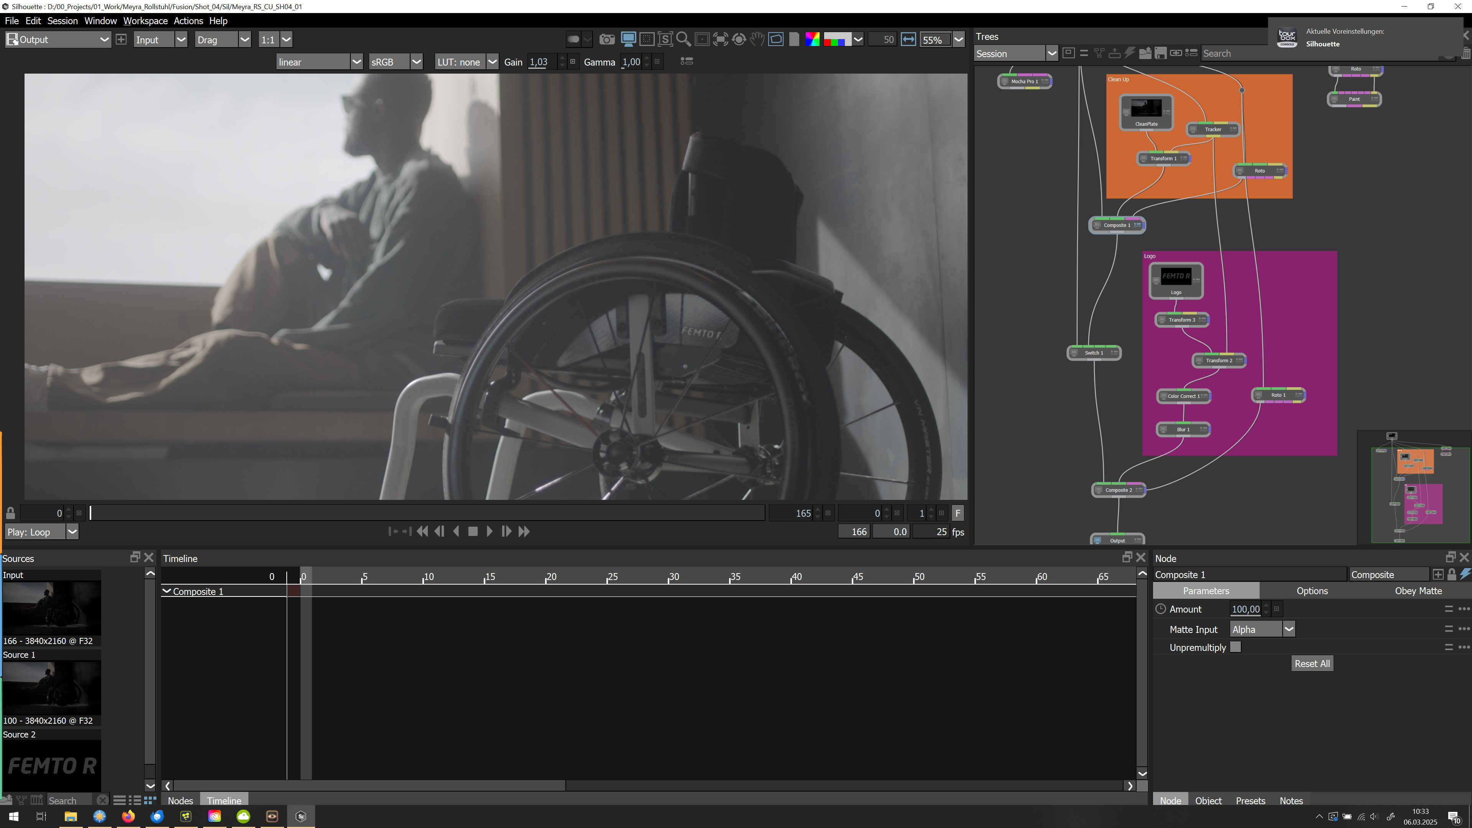Enable the Unpremultiply checkbox
Viewport: 1472px width, 828px height.
coord(1235,647)
